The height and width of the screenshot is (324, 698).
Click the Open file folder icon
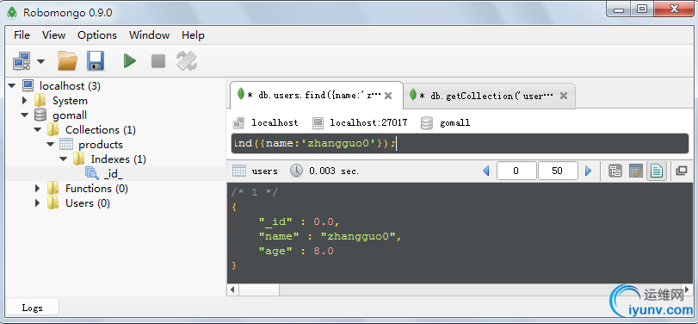pos(68,61)
